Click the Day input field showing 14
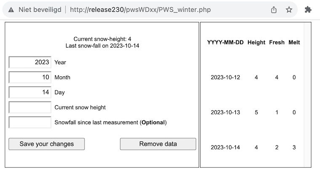Screen dimensions: 320x192 click(x=30, y=92)
